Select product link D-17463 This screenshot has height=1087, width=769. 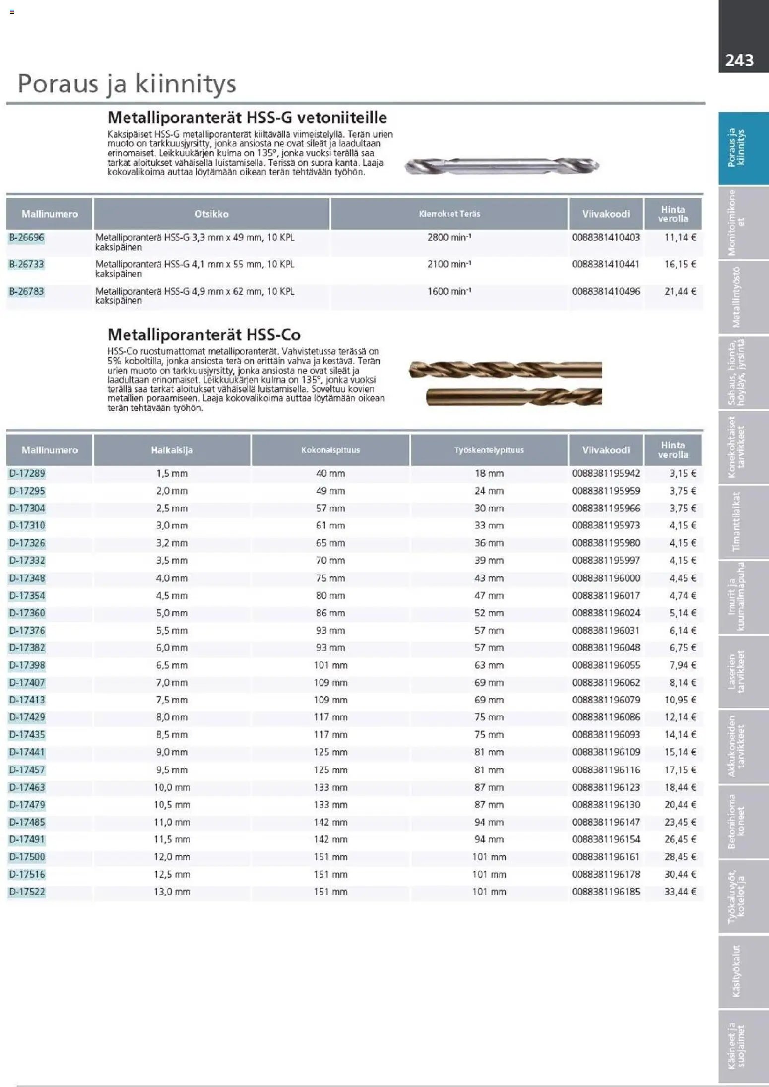click(27, 787)
